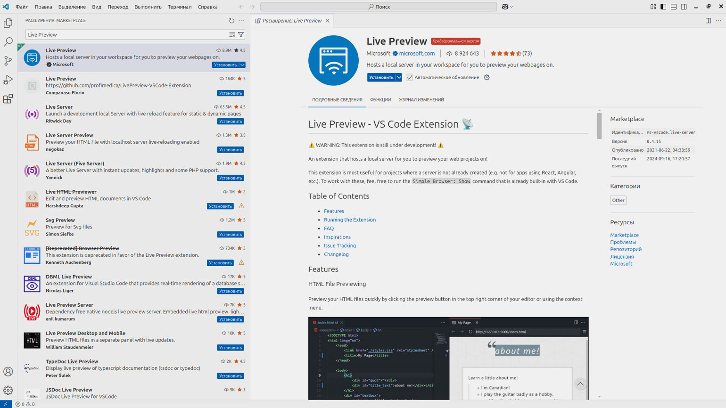Toggle the bottom panel visibility

coord(674,7)
